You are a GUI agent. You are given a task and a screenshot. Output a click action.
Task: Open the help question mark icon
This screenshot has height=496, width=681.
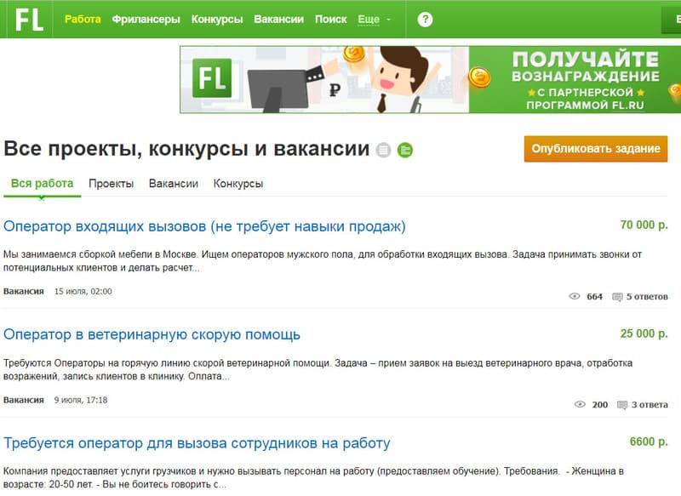pos(426,20)
